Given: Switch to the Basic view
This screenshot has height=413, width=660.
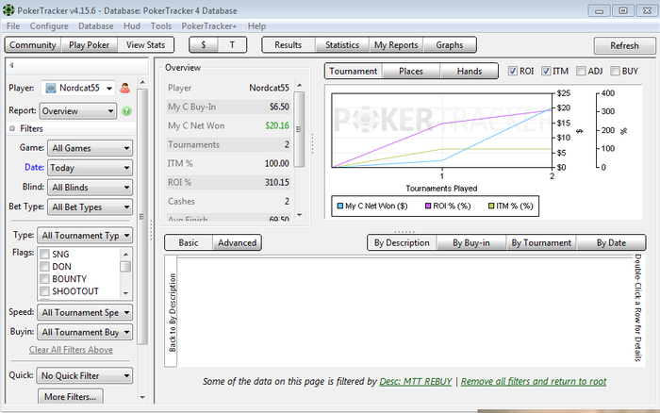Looking at the screenshot, I should (189, 242).
